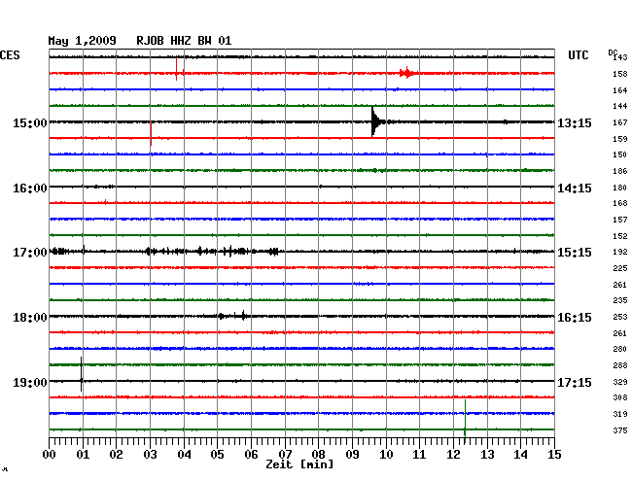Click minute tick label 10
Image resolution: width=632 pixels, height=480 pixels.
386,454
